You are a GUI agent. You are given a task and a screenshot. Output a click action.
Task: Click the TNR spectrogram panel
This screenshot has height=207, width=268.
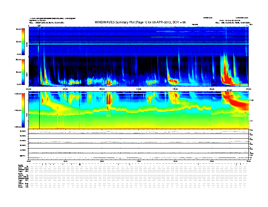pyautogui.click(x=138, y=110)
